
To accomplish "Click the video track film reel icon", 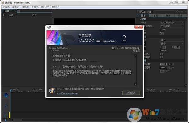I will pyautogui.click(x=6, y=95).
